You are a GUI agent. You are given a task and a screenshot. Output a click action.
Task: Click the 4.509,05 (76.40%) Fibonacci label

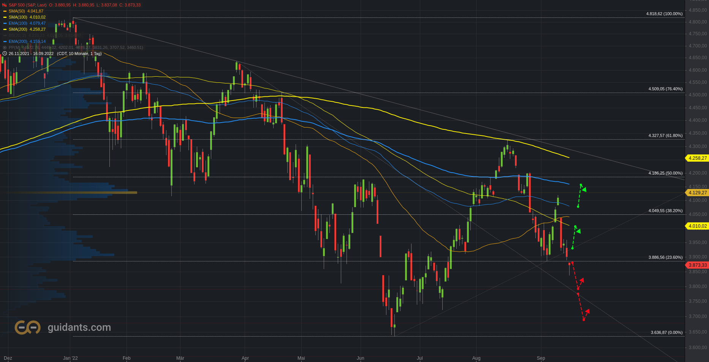coord(665,89)
